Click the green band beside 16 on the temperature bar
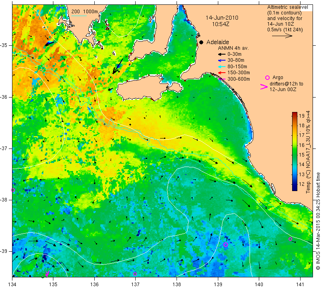321x289 pixels. [295, 145]
